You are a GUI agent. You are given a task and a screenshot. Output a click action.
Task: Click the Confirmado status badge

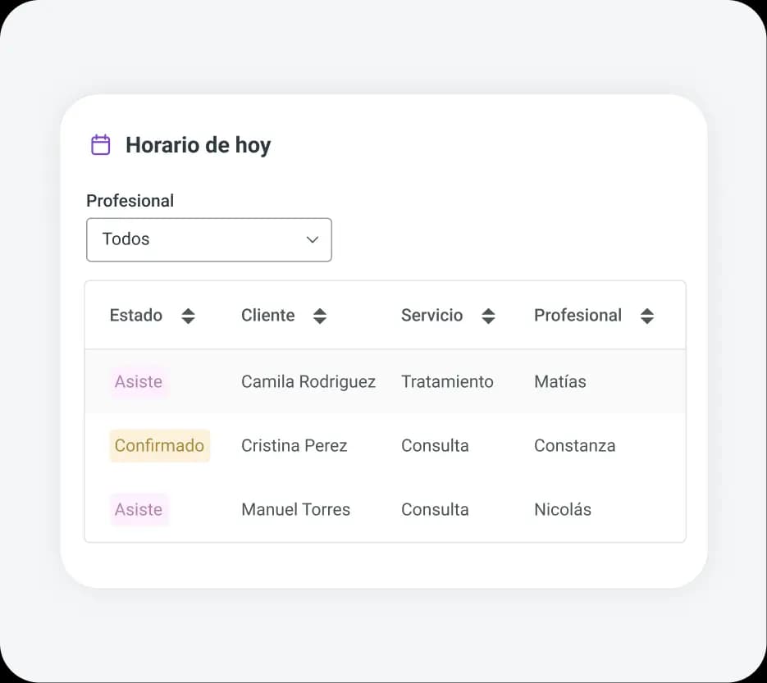(x=159, y=445)
